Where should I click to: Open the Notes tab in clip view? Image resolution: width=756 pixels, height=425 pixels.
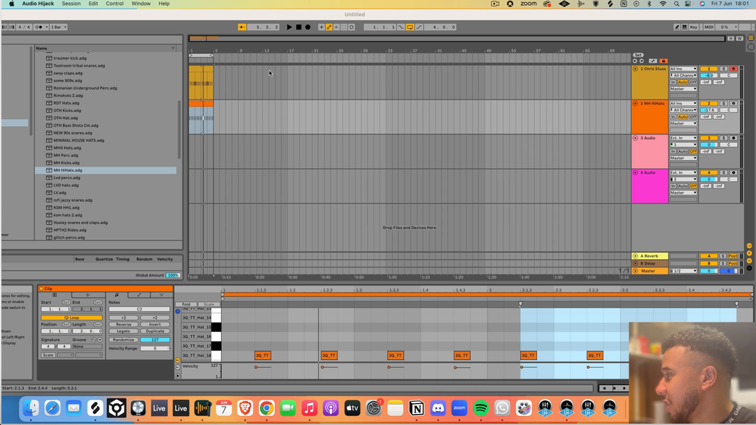[116, 295]
